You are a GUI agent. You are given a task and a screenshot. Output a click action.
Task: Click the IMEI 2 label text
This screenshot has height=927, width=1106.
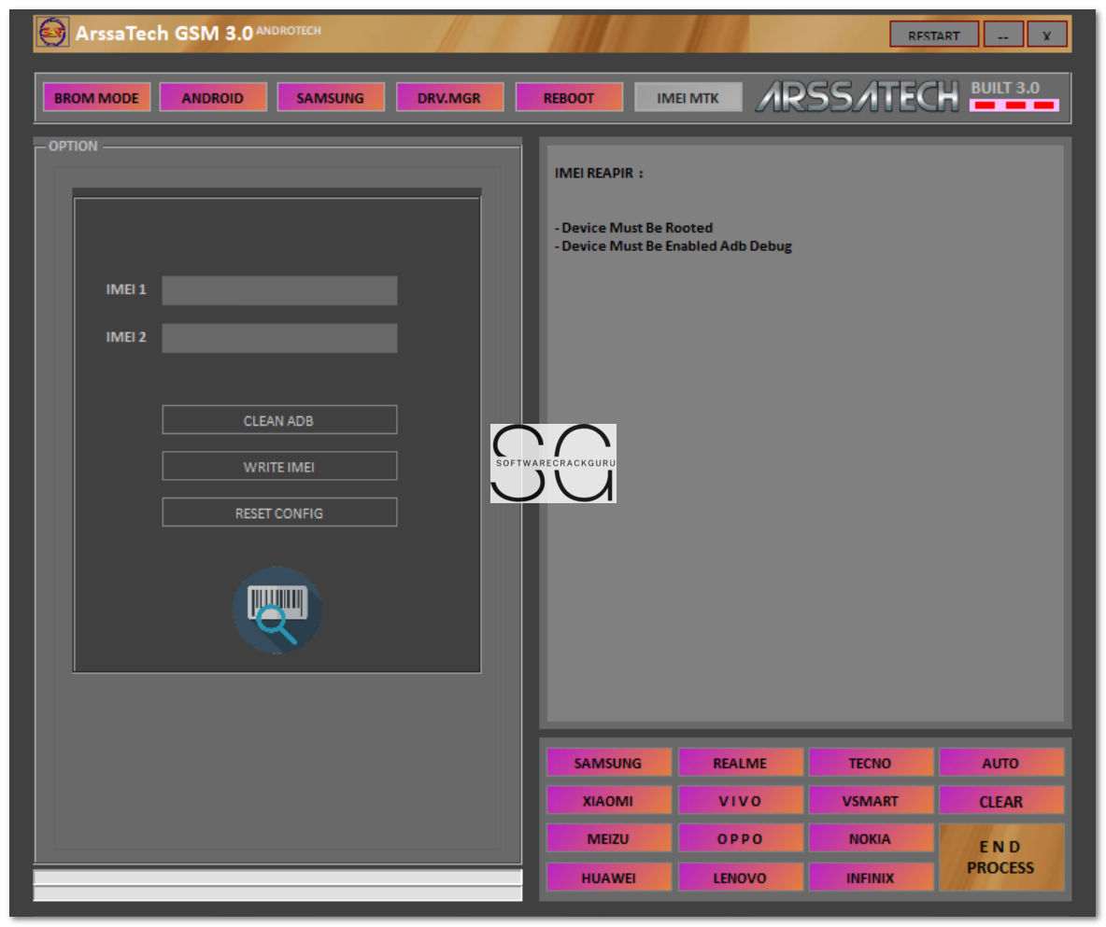(126, 337)
